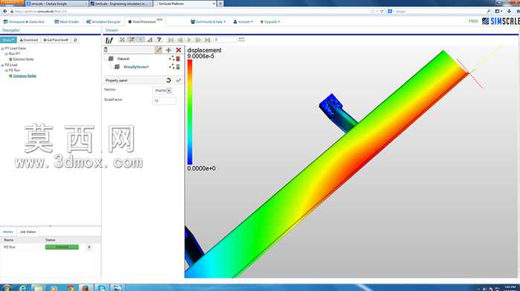Click the angle measure icon beside the question mark
520x291 pixels.
coord(150,40)
